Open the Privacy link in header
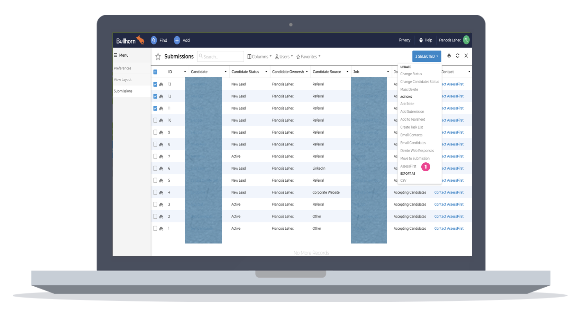Image resolution: width=577 pixels, height=315 pixels. click(404, 40)
